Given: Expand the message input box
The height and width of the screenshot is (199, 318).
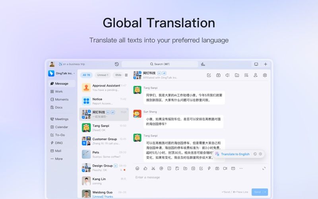Looking at the screenshot, I should coord(264,168).
